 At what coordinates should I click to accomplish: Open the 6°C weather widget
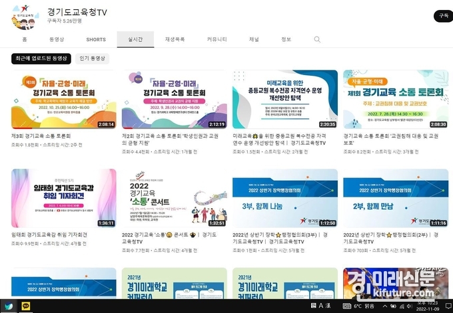[x=358, y=306]
